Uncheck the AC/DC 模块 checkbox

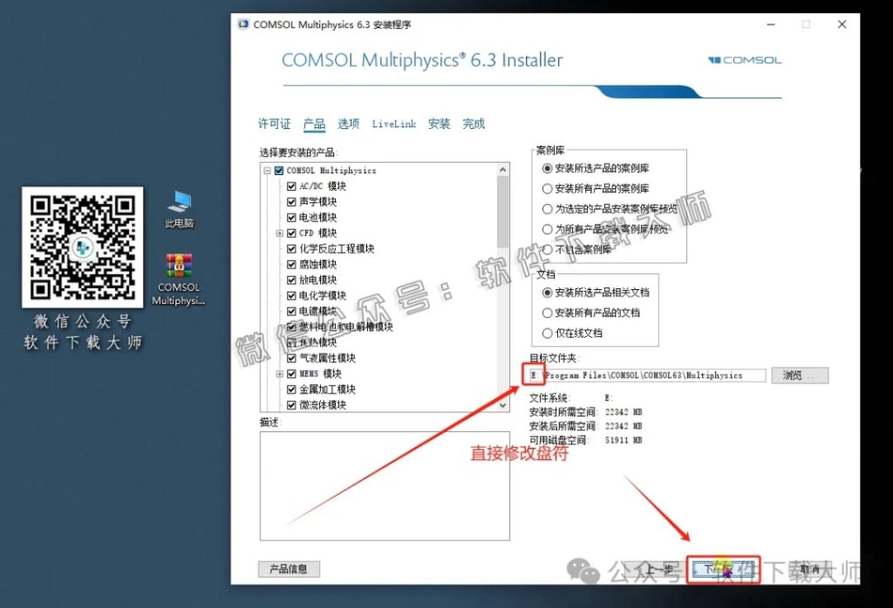[291, 186]
